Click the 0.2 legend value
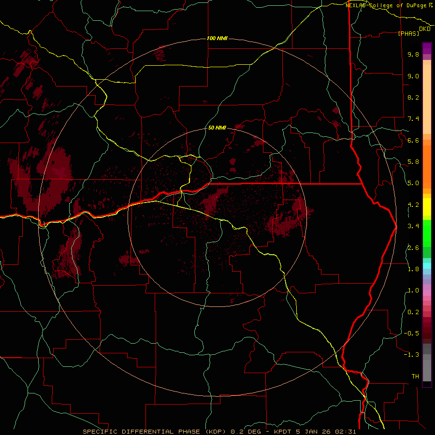Image resolution: width=435 pixels, height=435 pixels. point(413,312)
